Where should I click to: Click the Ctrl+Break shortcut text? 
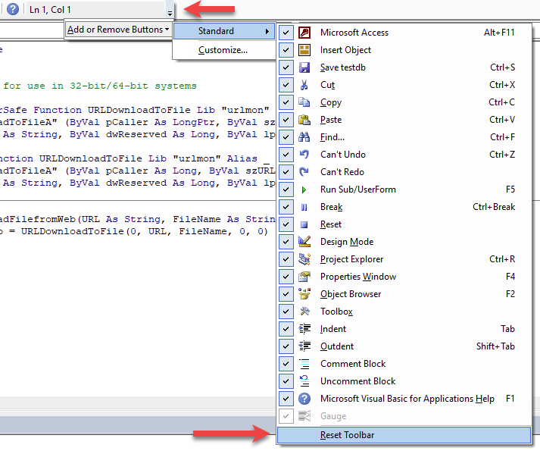coord(494,207)
